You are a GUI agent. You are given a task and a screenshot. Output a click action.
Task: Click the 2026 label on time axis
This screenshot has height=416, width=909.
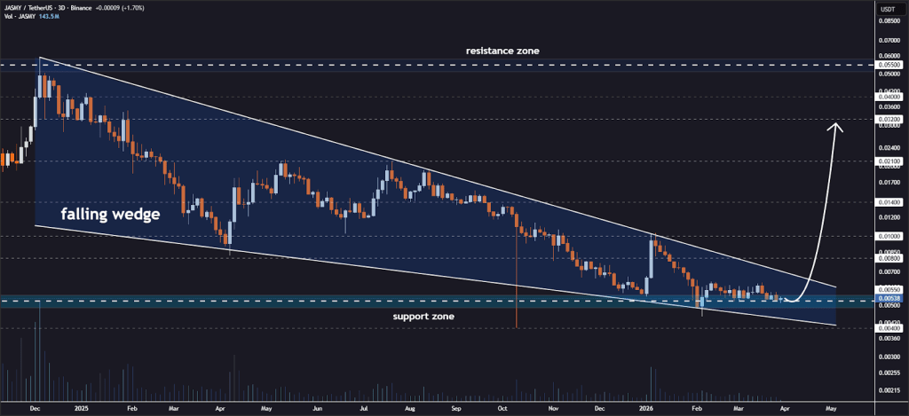[x=647, y=408]
